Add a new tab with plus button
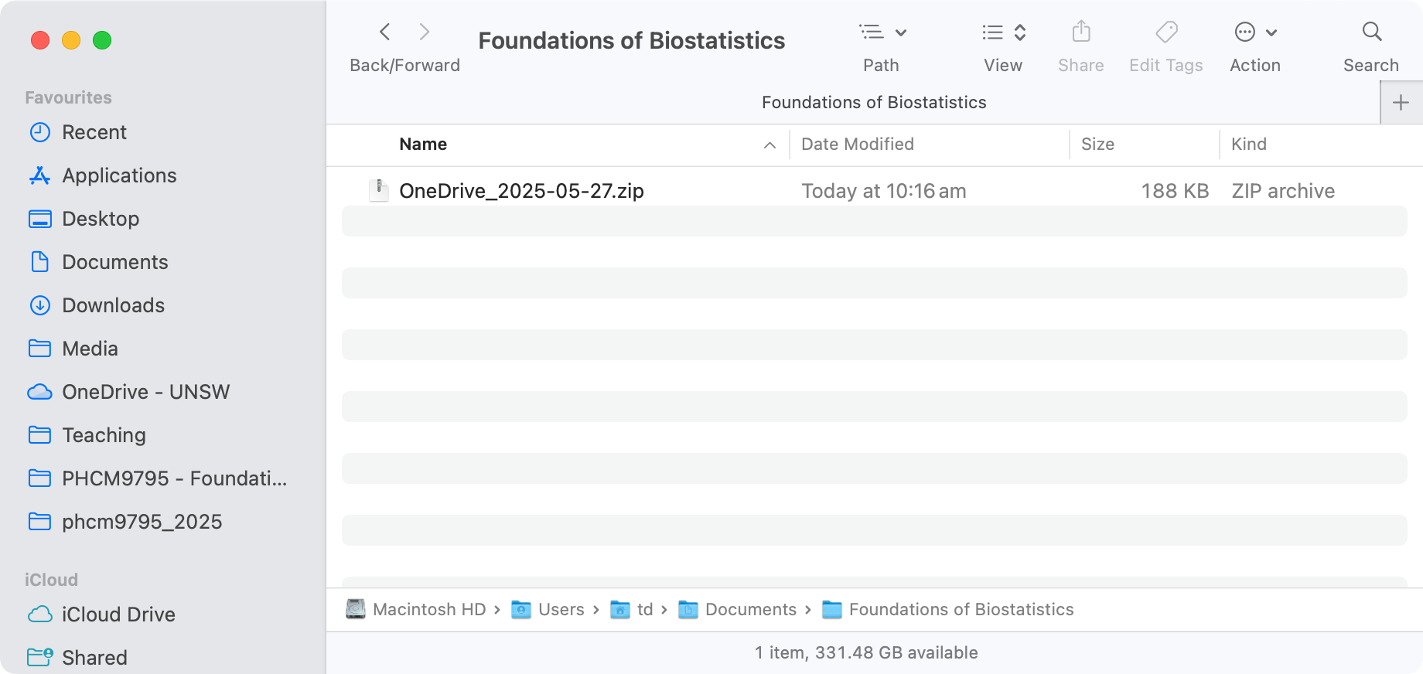Viewport: 1423px width, 674px height. 1401,103
